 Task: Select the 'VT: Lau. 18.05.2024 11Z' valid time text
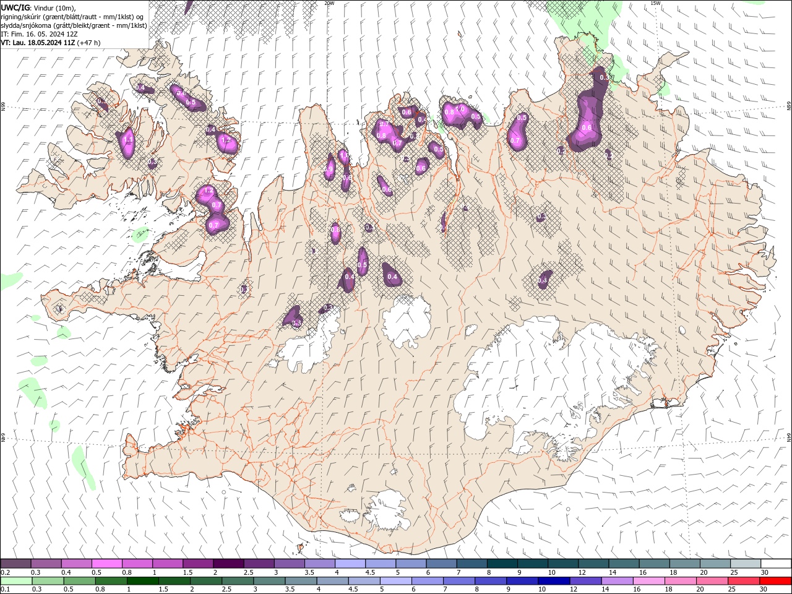38,43
